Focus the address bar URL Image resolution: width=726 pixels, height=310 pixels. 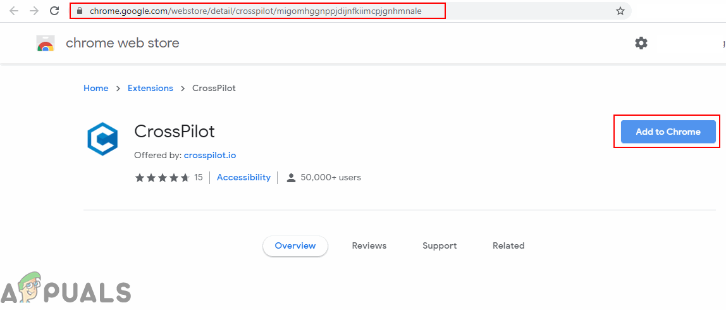click(255, 11)
